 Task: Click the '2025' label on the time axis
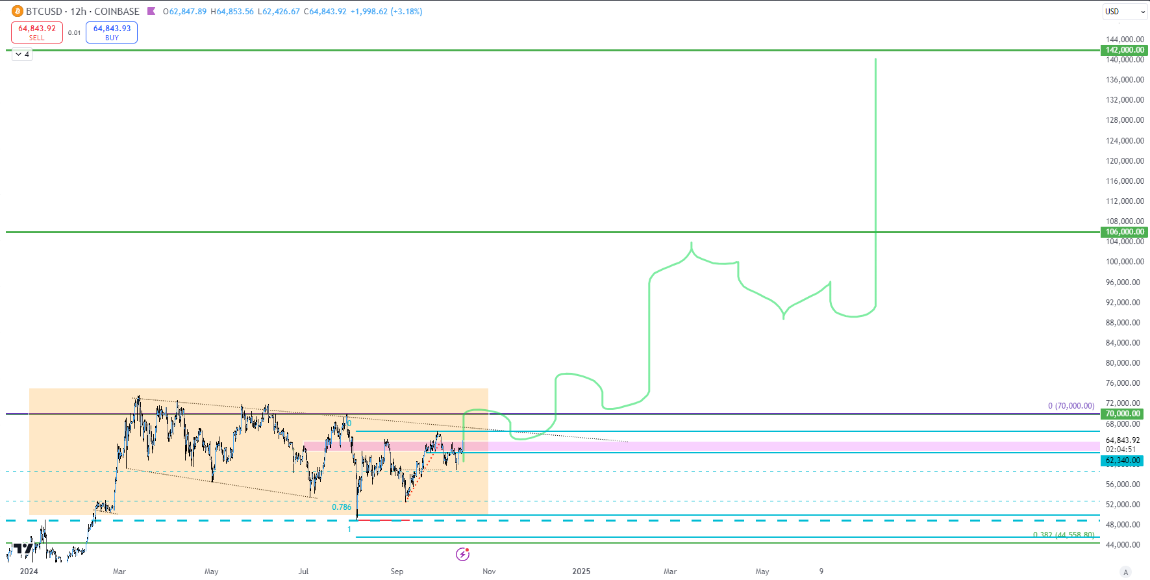point(581,572)
